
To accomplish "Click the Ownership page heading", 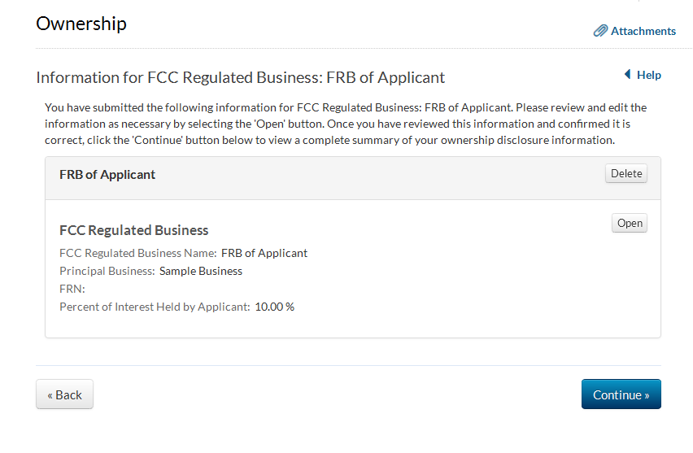I will pos(81,24).
